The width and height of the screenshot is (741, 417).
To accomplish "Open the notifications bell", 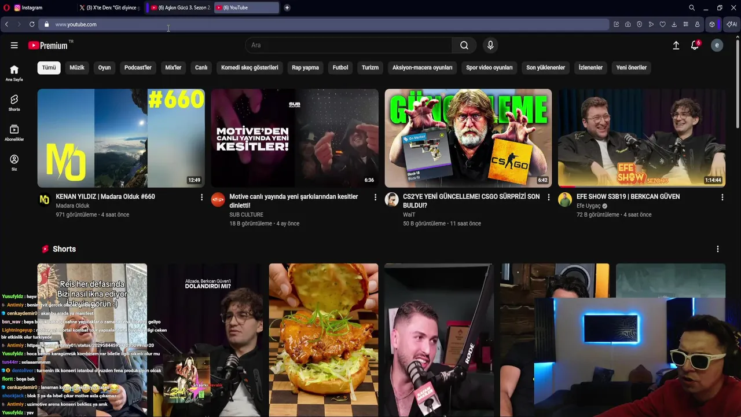I will 695,45.
